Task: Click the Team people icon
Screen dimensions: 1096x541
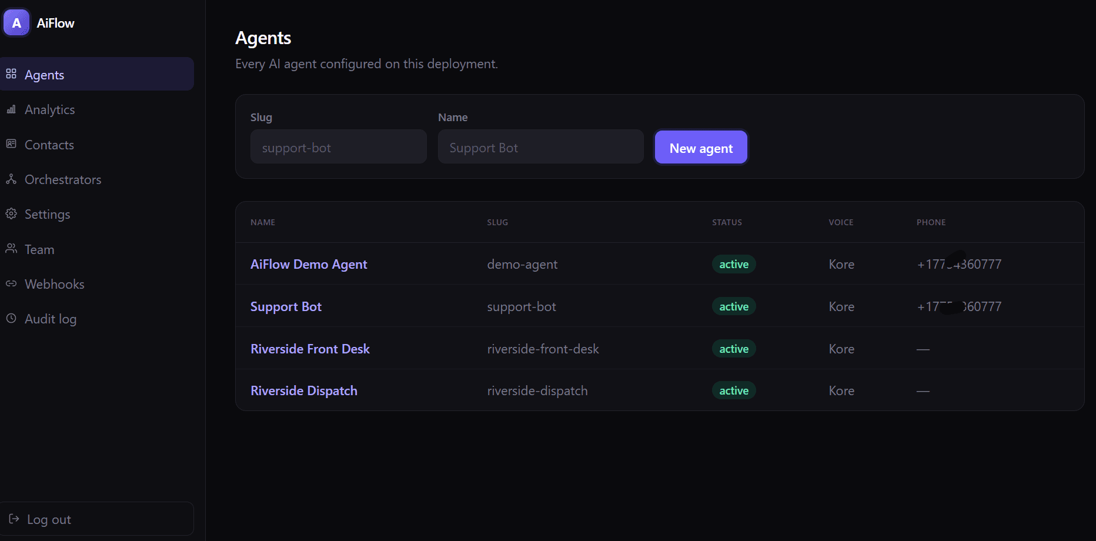Action: coord(11,249)
